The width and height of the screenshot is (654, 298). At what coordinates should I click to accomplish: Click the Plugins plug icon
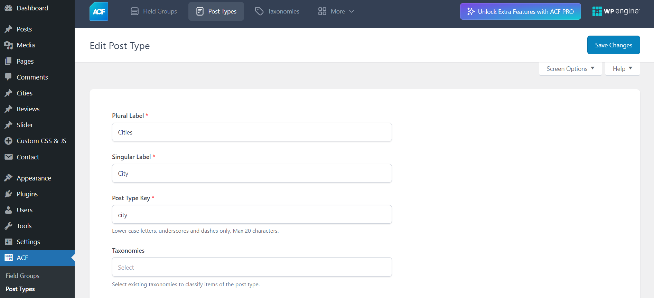tap(8, 194)
